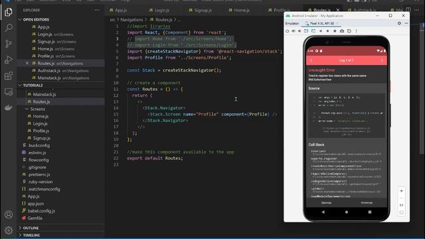Click the 'const Stack = createStackNavigator();' line
The image size is (425, 239).
[x=174, y=70]
